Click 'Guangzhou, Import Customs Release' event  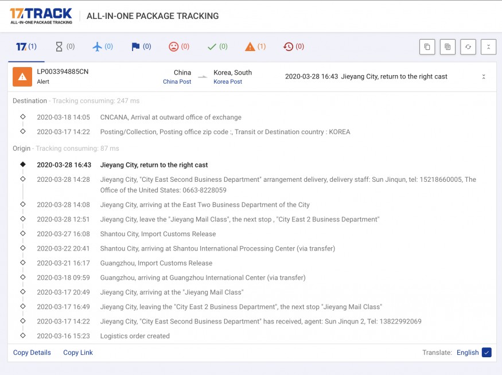[156, 263]
